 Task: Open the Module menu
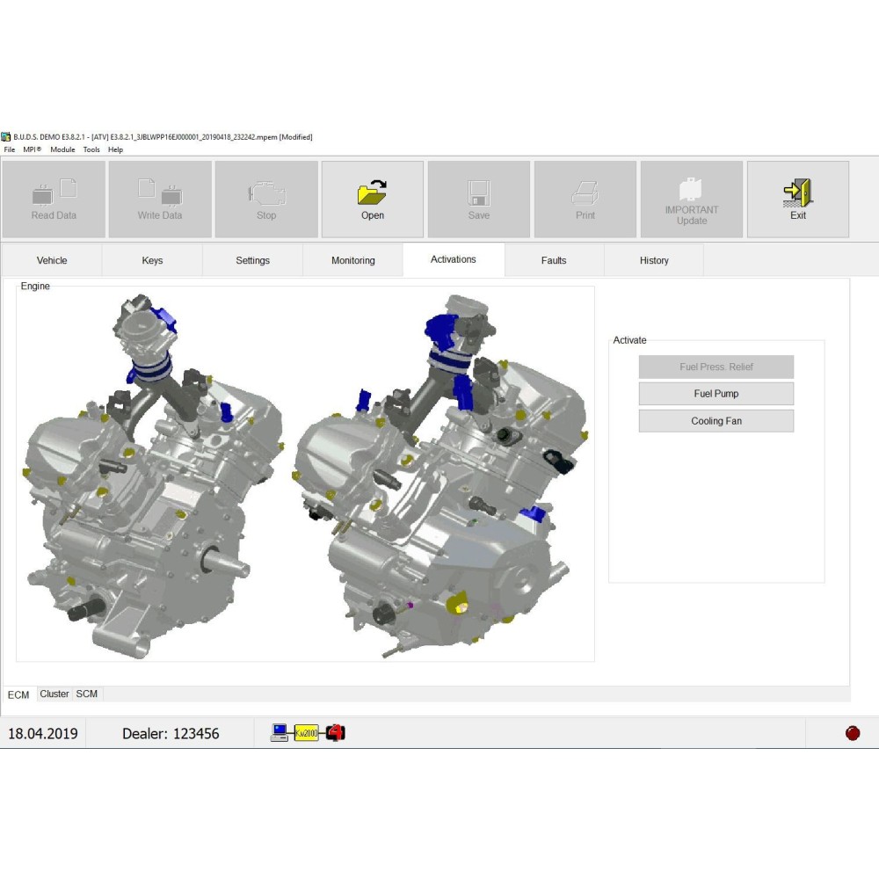(62, 149)
